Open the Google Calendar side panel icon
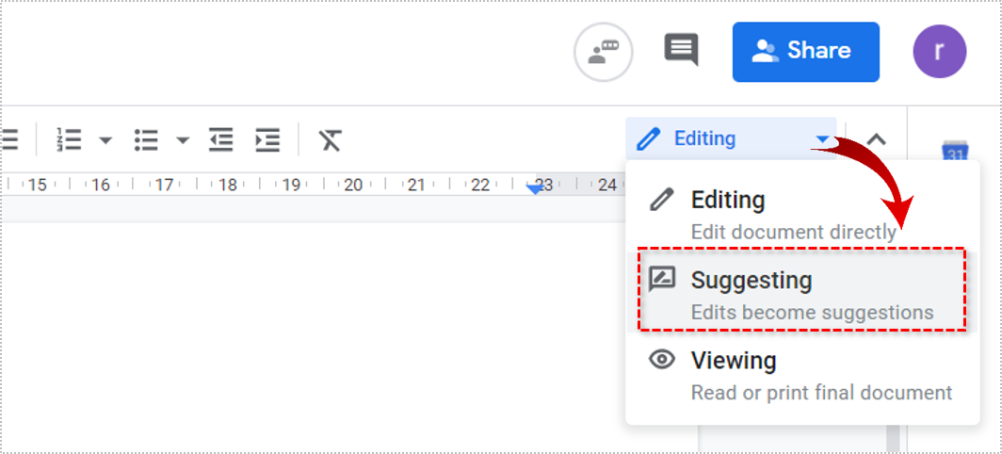The height and width of the screenshot is (454, 1002). (955, 153)
